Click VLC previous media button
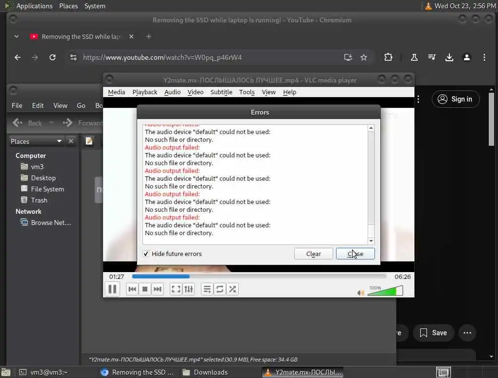The height and width of the screenshot is (378, 498). (132, 289)
